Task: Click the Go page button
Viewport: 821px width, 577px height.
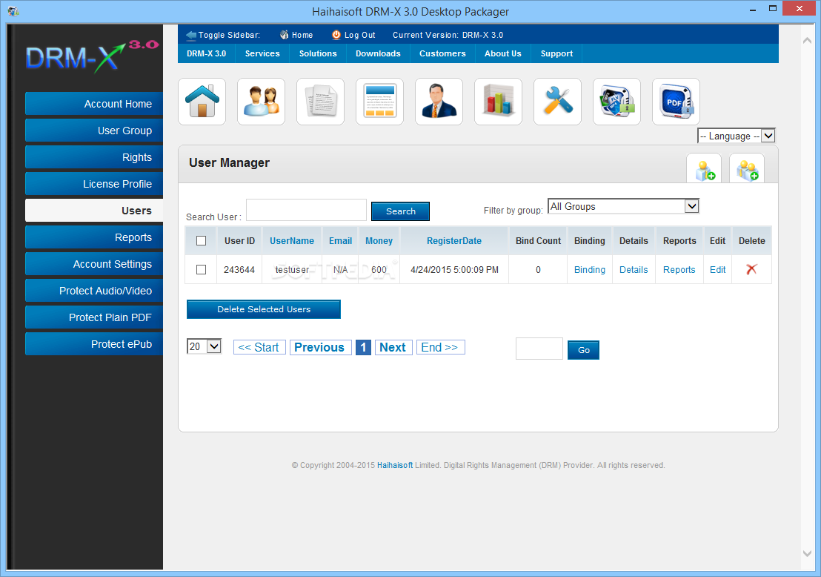Action: 583,350
